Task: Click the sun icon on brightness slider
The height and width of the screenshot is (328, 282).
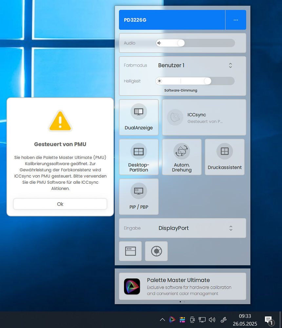Action: [x=159, y=81]
